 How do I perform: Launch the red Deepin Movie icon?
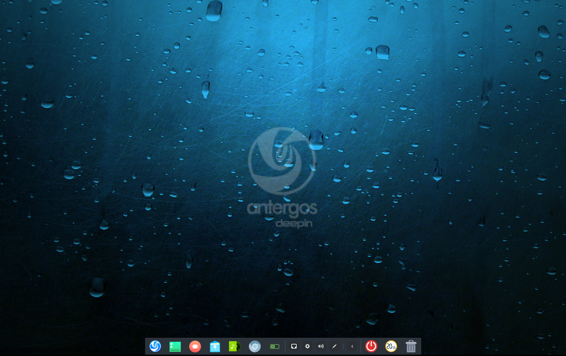click(195, 347)
